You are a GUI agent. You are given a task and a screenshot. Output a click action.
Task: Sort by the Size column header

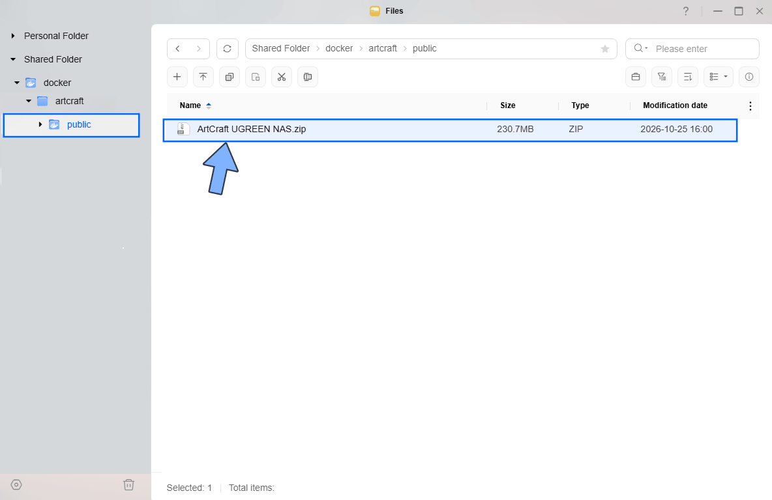point(508,105)
